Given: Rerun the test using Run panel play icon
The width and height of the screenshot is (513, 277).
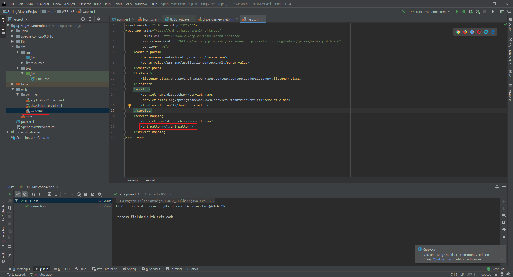Looking at the screenshot, I should point(10,194).
